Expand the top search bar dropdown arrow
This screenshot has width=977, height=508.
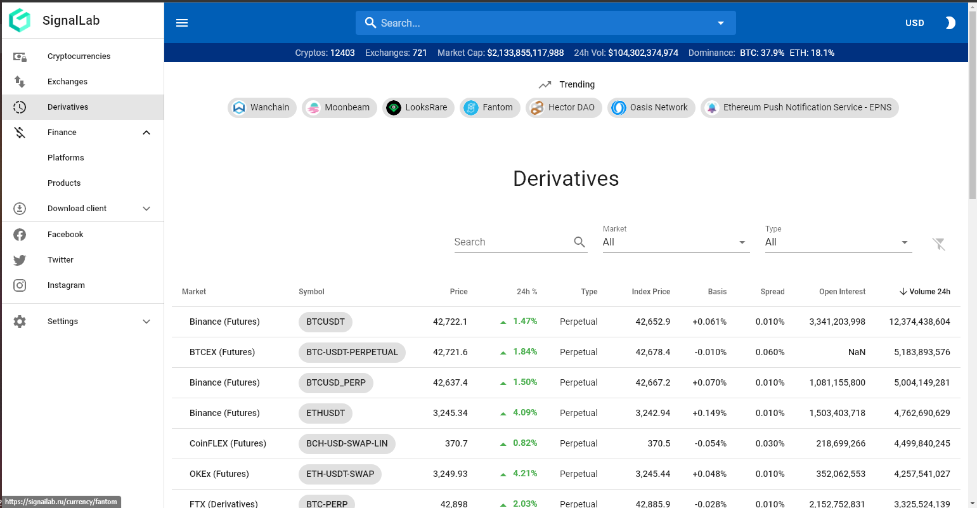click(720, 23)
